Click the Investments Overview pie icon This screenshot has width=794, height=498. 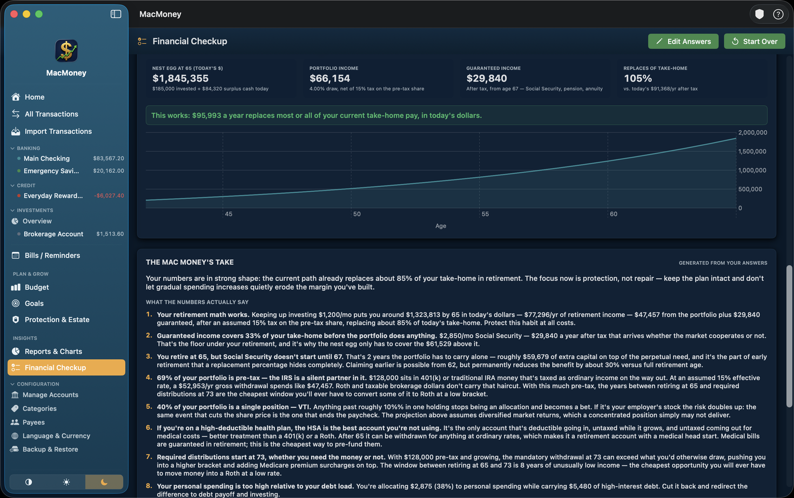(15, 221)
